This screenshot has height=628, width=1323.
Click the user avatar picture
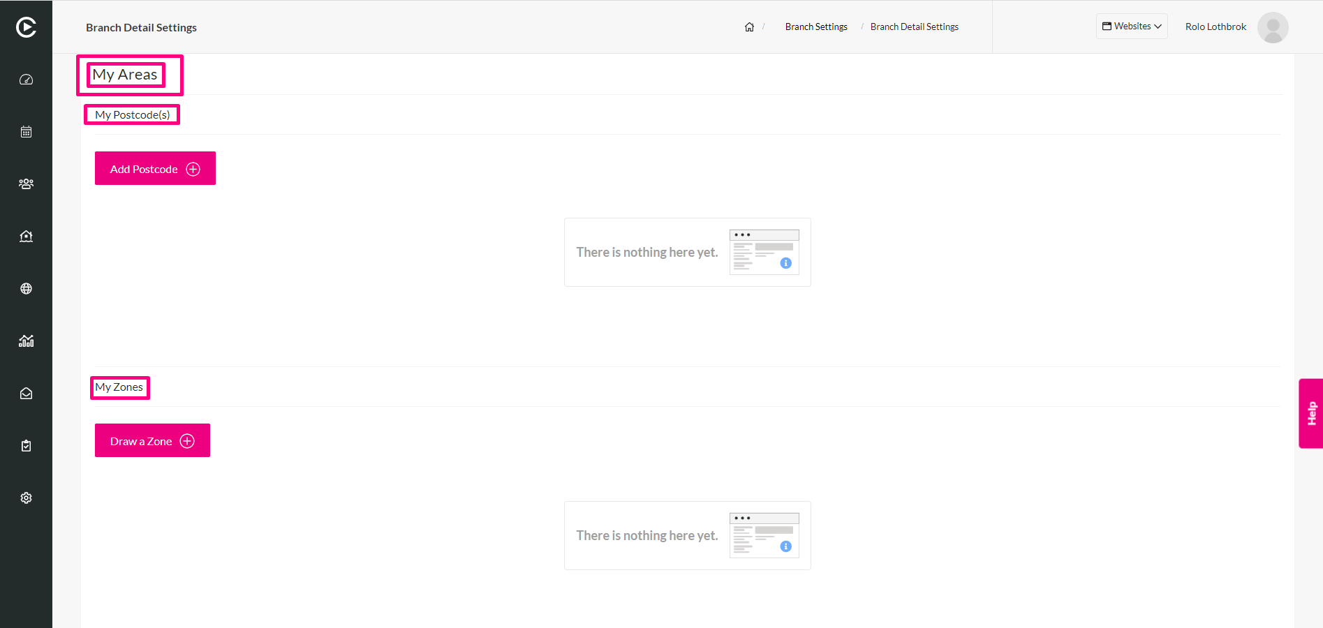pyautogui.click(x=1273, y=27)
